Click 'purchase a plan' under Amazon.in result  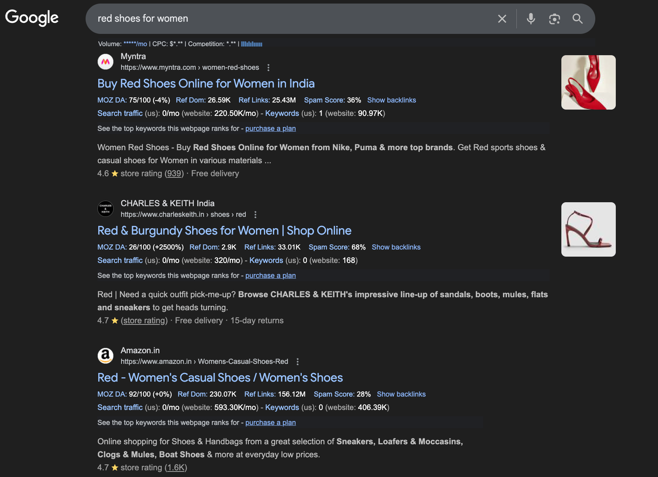[x=271, y=423]
